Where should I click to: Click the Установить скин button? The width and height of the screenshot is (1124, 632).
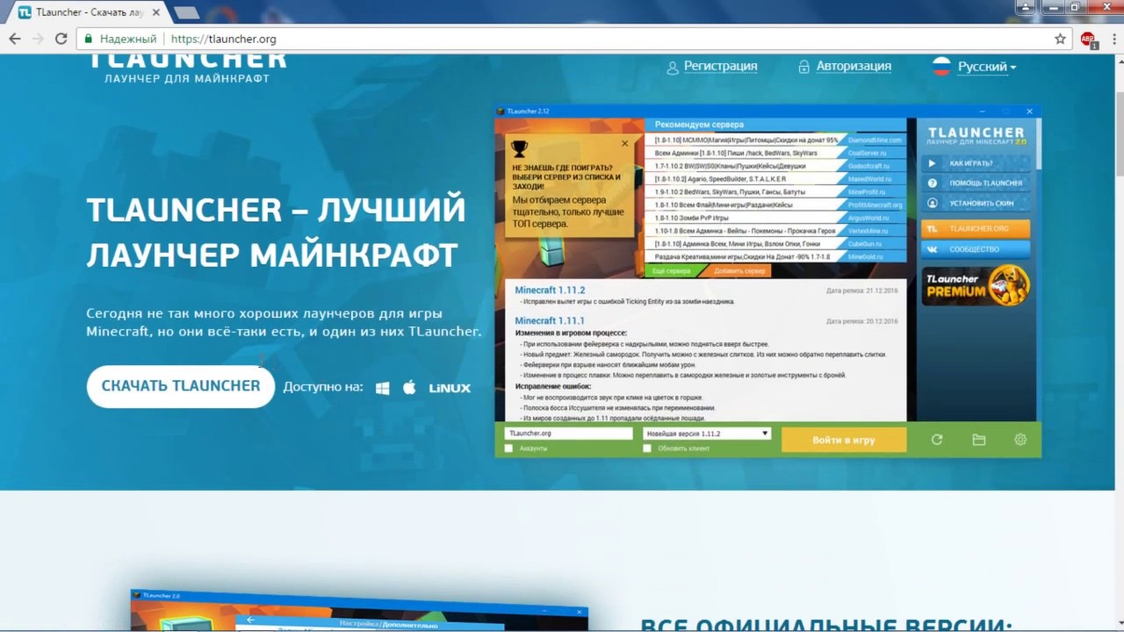[976, 203]
